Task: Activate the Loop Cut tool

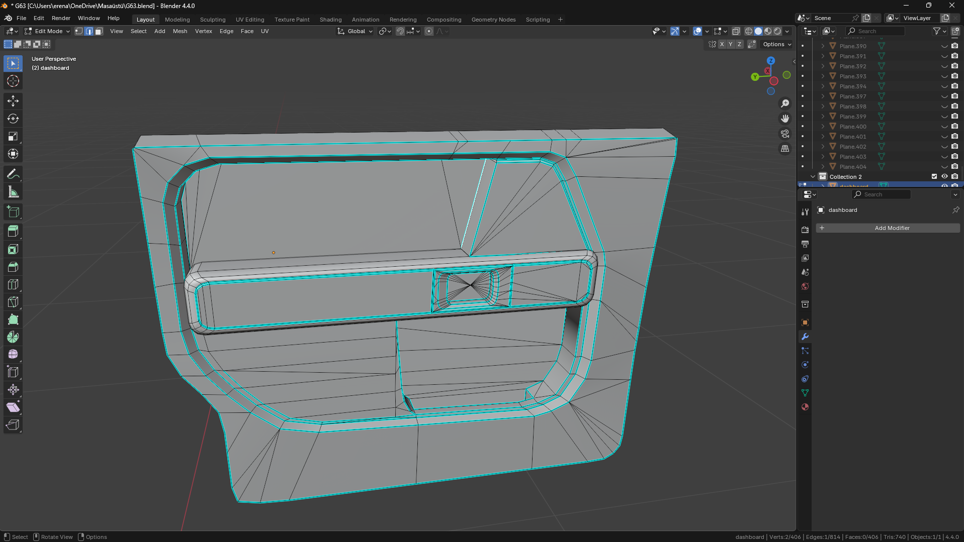Action: 13,284
